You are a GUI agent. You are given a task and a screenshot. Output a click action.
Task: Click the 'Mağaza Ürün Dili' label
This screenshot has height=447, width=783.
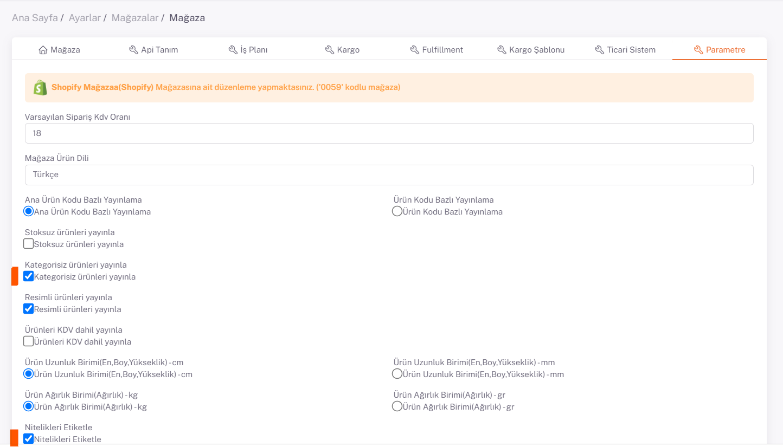click(x=57, y=158)
